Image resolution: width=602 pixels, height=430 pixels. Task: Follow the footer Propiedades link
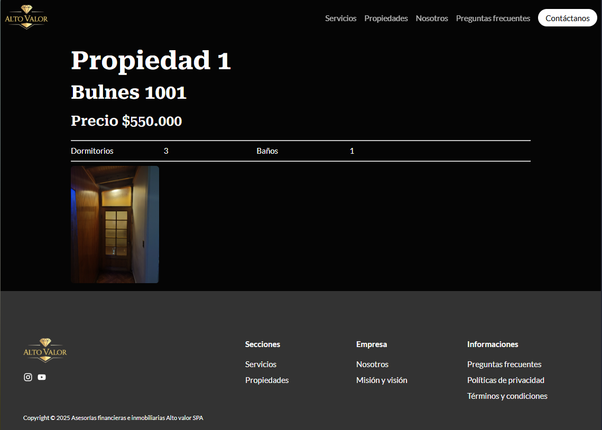point(267,380)
